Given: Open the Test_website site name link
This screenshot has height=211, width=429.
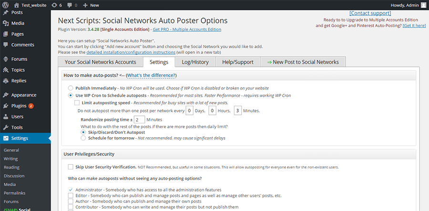Looking at the screenshot, I should click(x=34, y=5).
